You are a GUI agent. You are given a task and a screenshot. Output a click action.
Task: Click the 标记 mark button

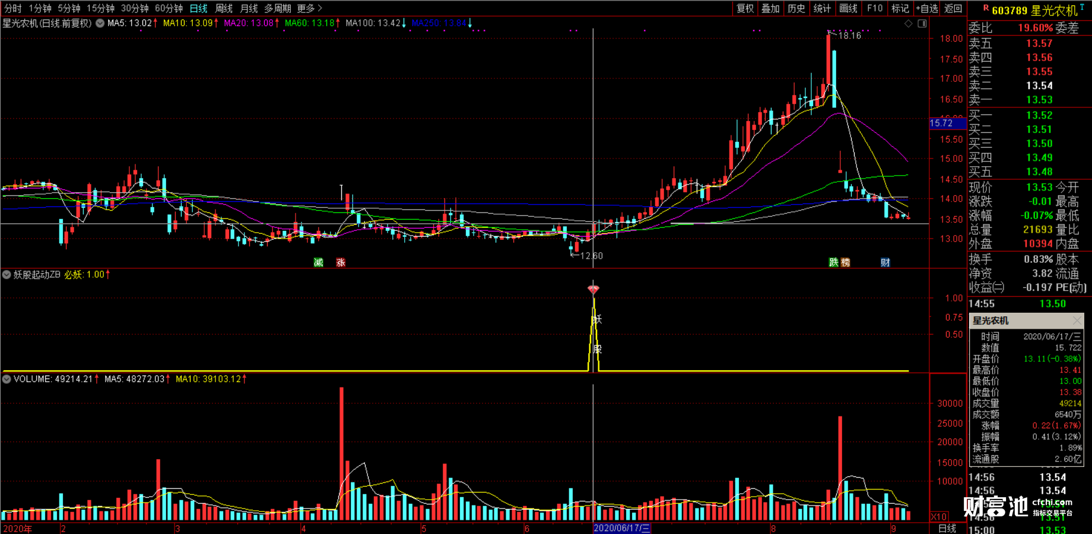point(900,8)
